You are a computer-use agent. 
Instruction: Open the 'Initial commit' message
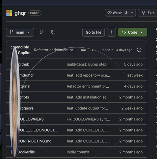point(78,152)
